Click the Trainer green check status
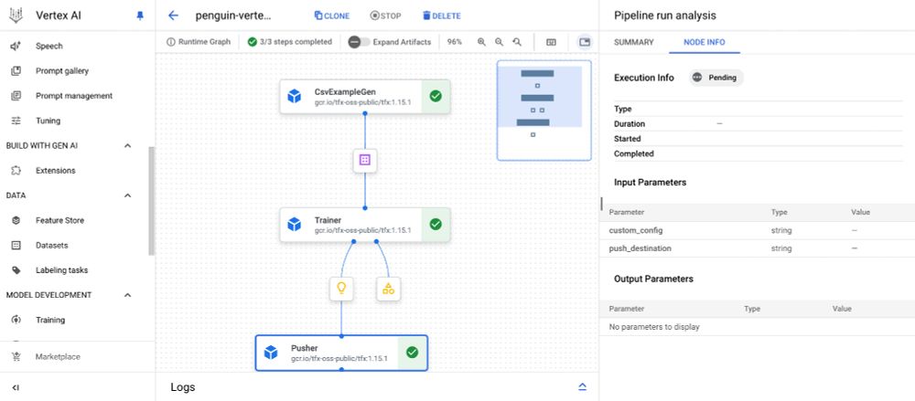 (x=436, y=225)
